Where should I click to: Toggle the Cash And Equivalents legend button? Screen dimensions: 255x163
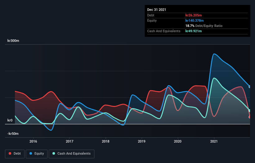pyautogui.click(x=71, y=154)
